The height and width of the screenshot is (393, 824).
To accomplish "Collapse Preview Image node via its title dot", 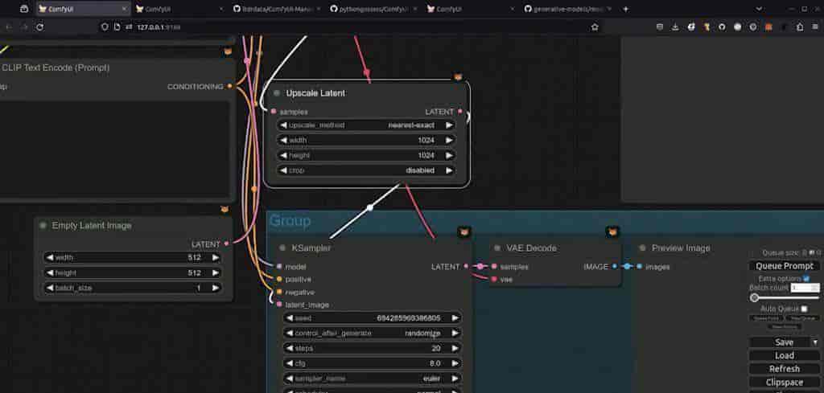I will [x=642, y=248].
